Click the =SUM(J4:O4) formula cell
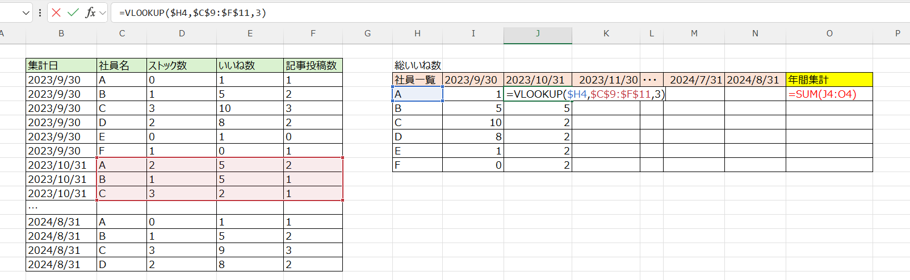 click(829, 94)
